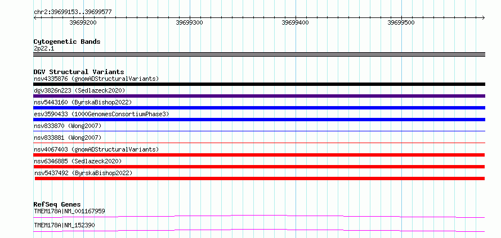Screen dimensions: 501x238
Task: Click the 2p22.1 band label
Action: [44, 49]
